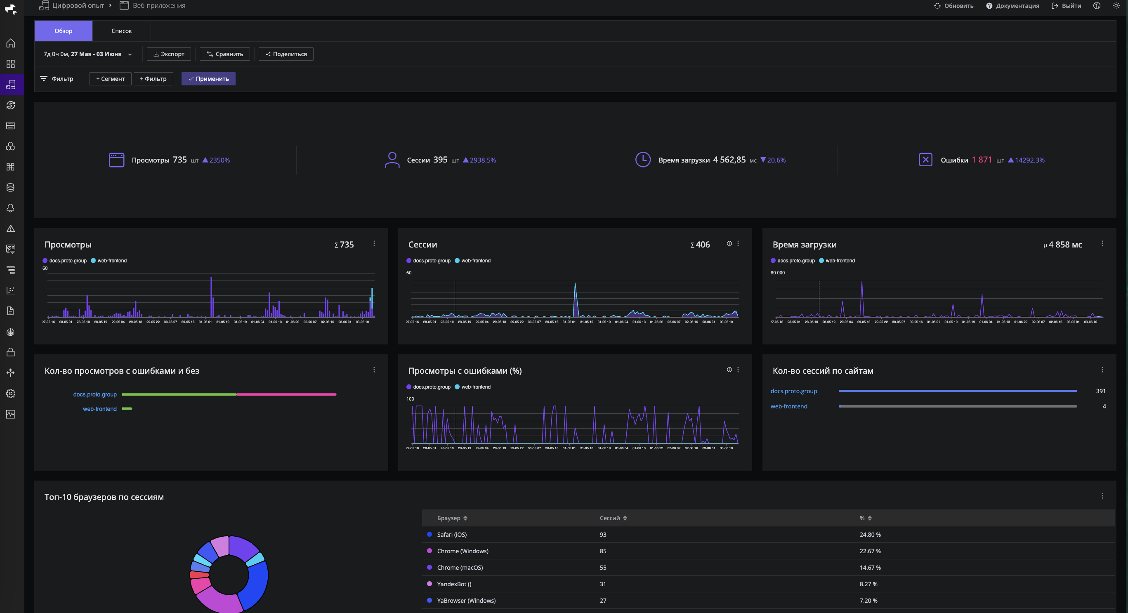Select the Обзор tab

click(64, 31)
